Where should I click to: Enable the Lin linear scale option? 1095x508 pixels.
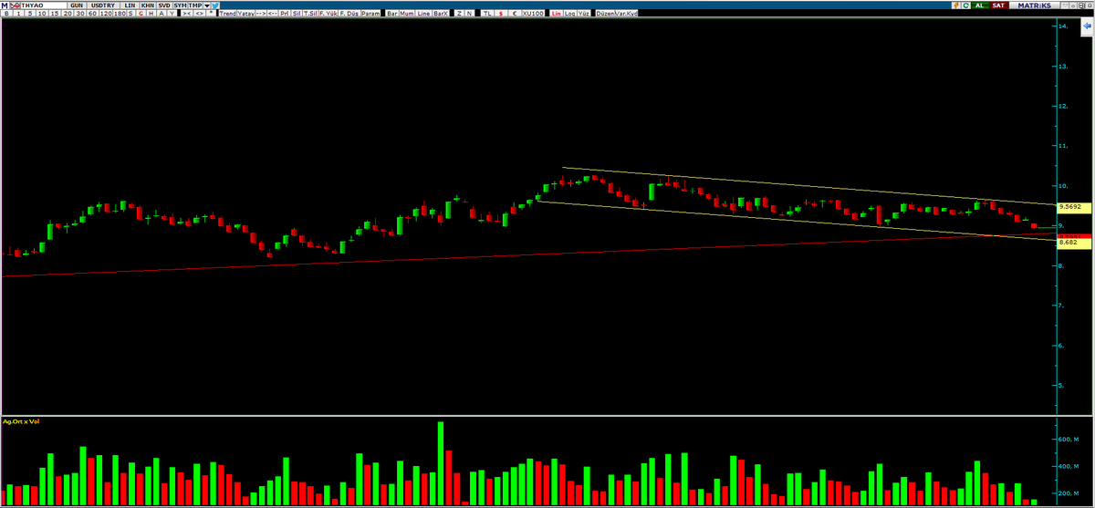tap(556, 14)
